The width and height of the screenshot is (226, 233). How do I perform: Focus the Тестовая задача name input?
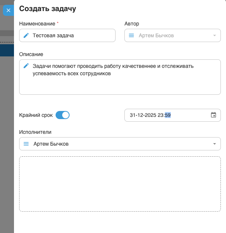pos(70,35)
